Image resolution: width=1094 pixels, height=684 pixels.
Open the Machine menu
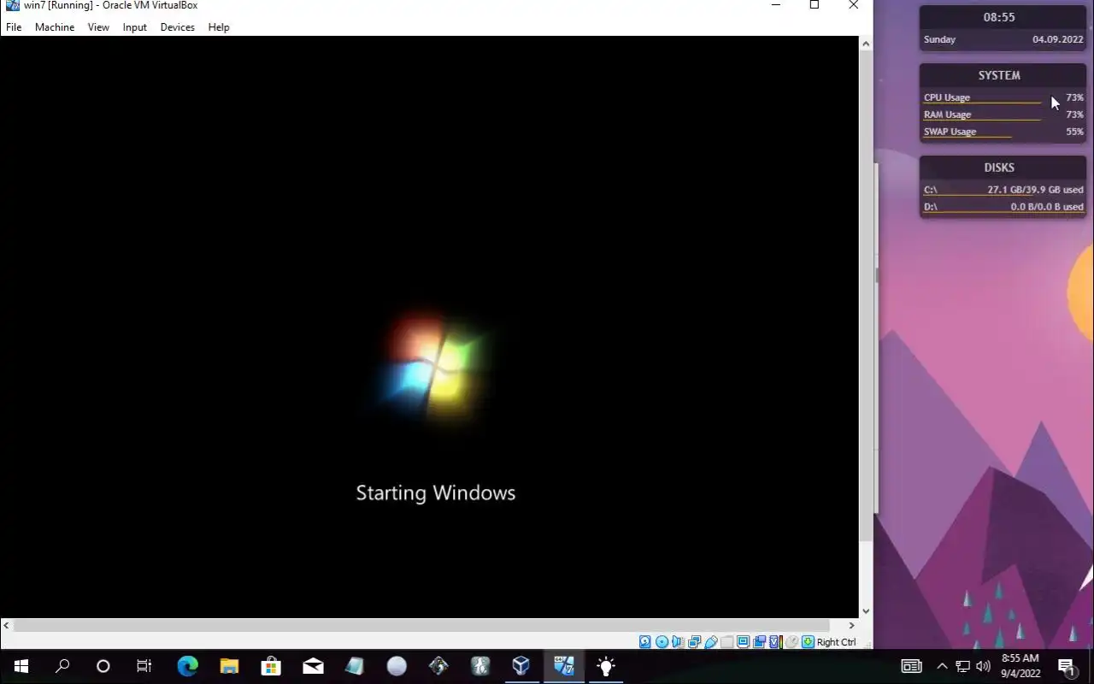(x=55, y=27)
